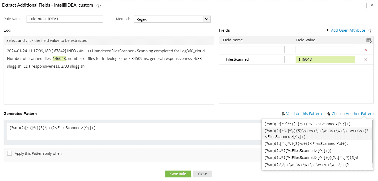
Task: Click the Close button at the bottom
Action: 202,174
